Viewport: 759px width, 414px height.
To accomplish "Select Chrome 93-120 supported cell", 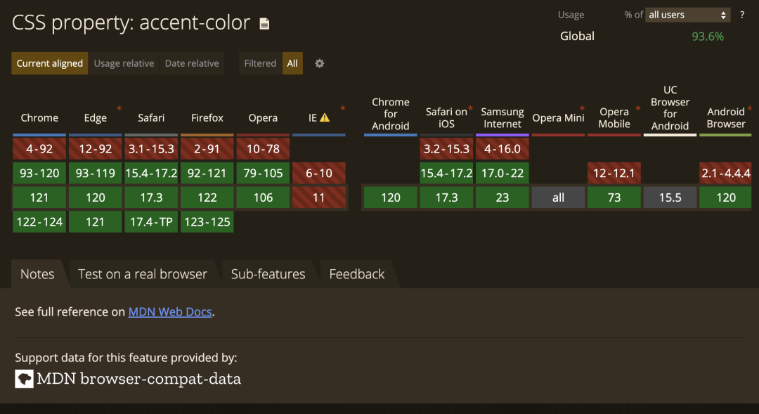I will coord(39,173).
